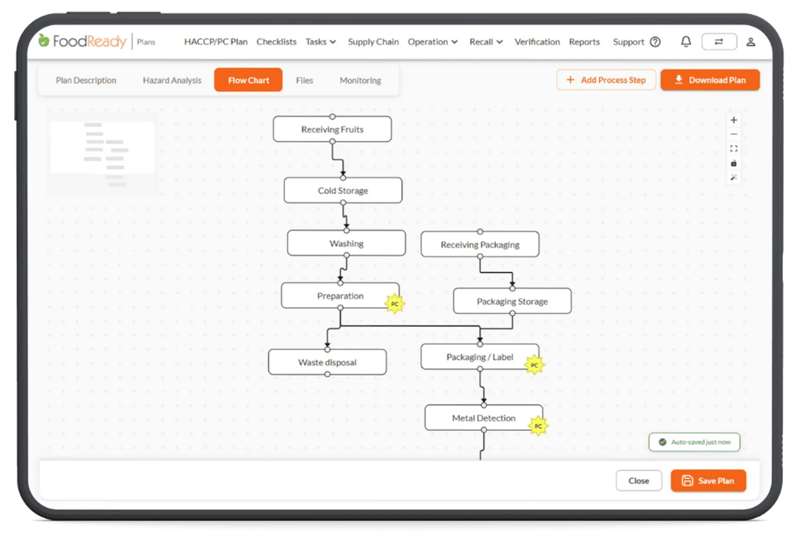Image resolution: width=798 pixels, height=547 pixels.
Task: Fit the flow chart to view
Action: [x=734, y=148]
